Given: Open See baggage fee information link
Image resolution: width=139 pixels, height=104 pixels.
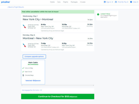Looking at the screenshot, I should pyautogui.click(x=32, y=90).
